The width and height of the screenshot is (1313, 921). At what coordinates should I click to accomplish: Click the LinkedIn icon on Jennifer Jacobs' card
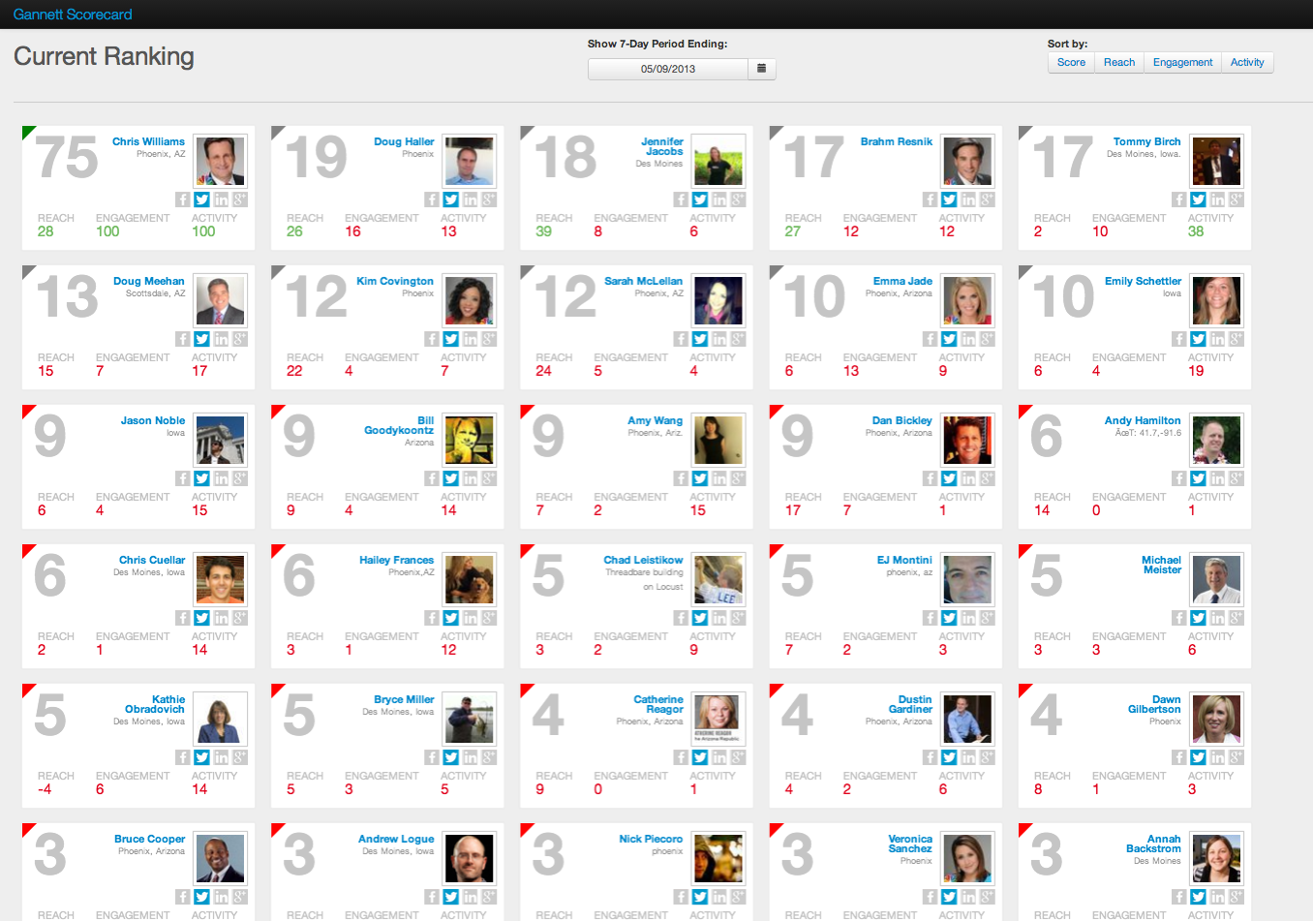point(718,200)
